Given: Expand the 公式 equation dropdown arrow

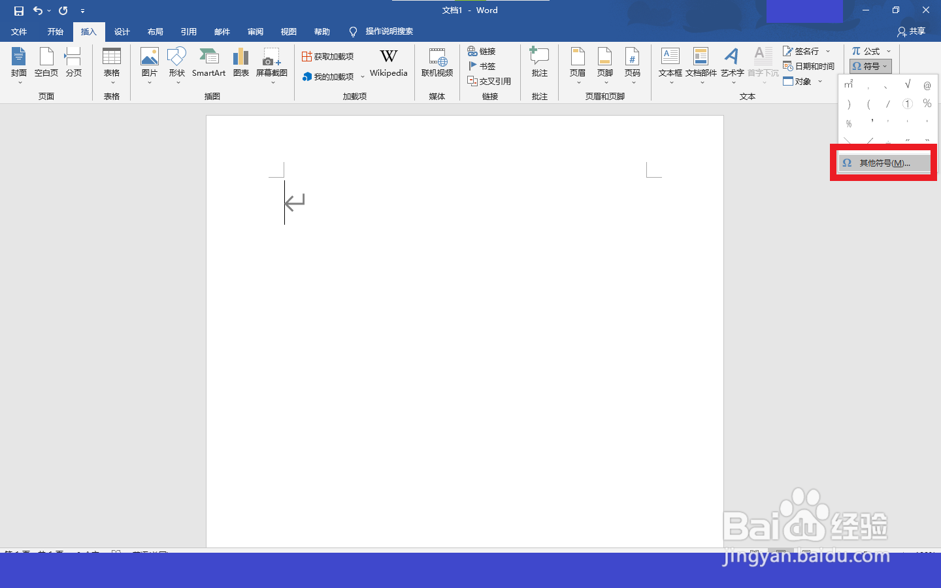Looking at the screenshot, I should pyautogui.click(x=889, y=51).
